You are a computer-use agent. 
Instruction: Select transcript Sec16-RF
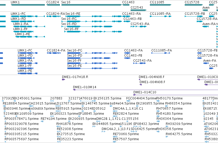(71, 29)
